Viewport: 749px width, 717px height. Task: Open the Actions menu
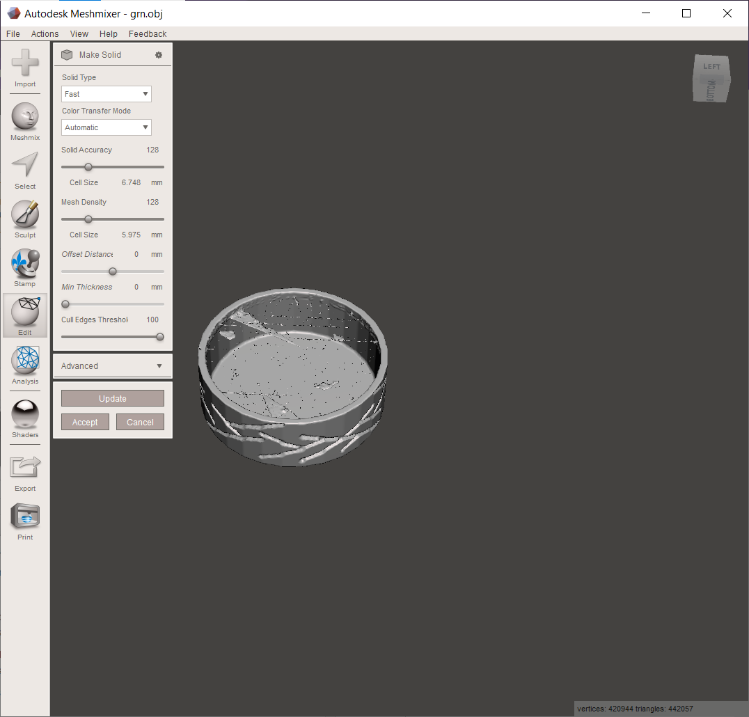pyautogui.click(x=45, y=34)
